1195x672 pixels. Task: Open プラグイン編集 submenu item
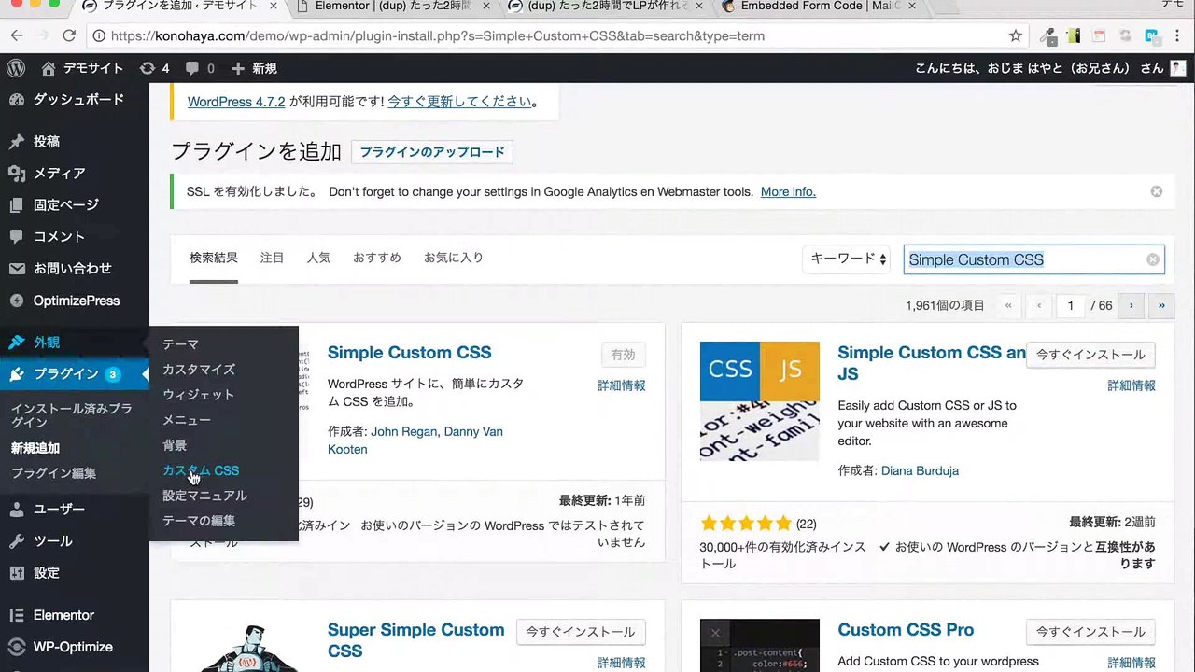pos(53,473)
